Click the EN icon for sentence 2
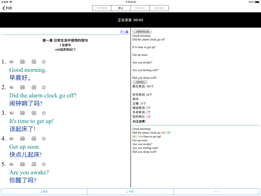This screenshot has height=196, width=261. 22,87
